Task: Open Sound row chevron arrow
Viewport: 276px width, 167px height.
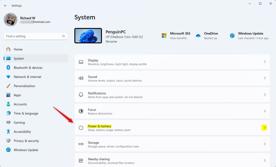Action: pos(265,78)
